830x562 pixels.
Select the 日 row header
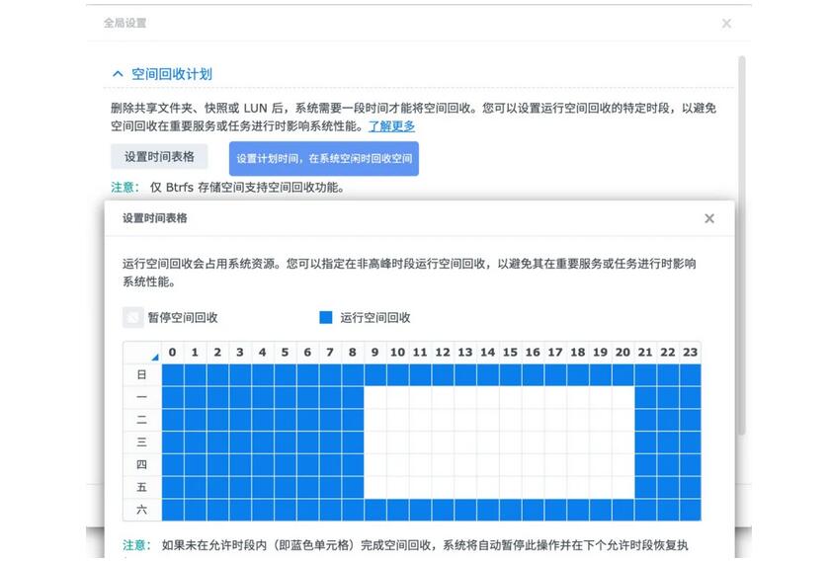tap(141, 374)
